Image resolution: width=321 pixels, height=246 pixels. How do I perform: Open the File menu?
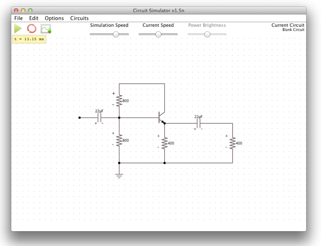[18, 18]
